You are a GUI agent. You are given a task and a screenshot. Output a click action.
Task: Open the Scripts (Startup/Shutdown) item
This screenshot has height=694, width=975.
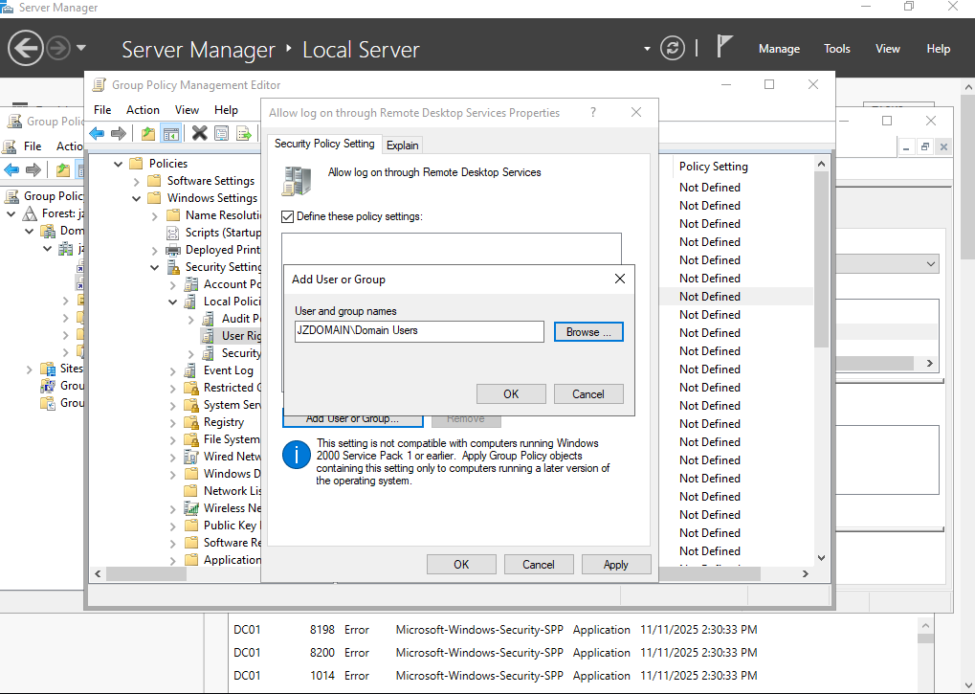tap(212, 232)
